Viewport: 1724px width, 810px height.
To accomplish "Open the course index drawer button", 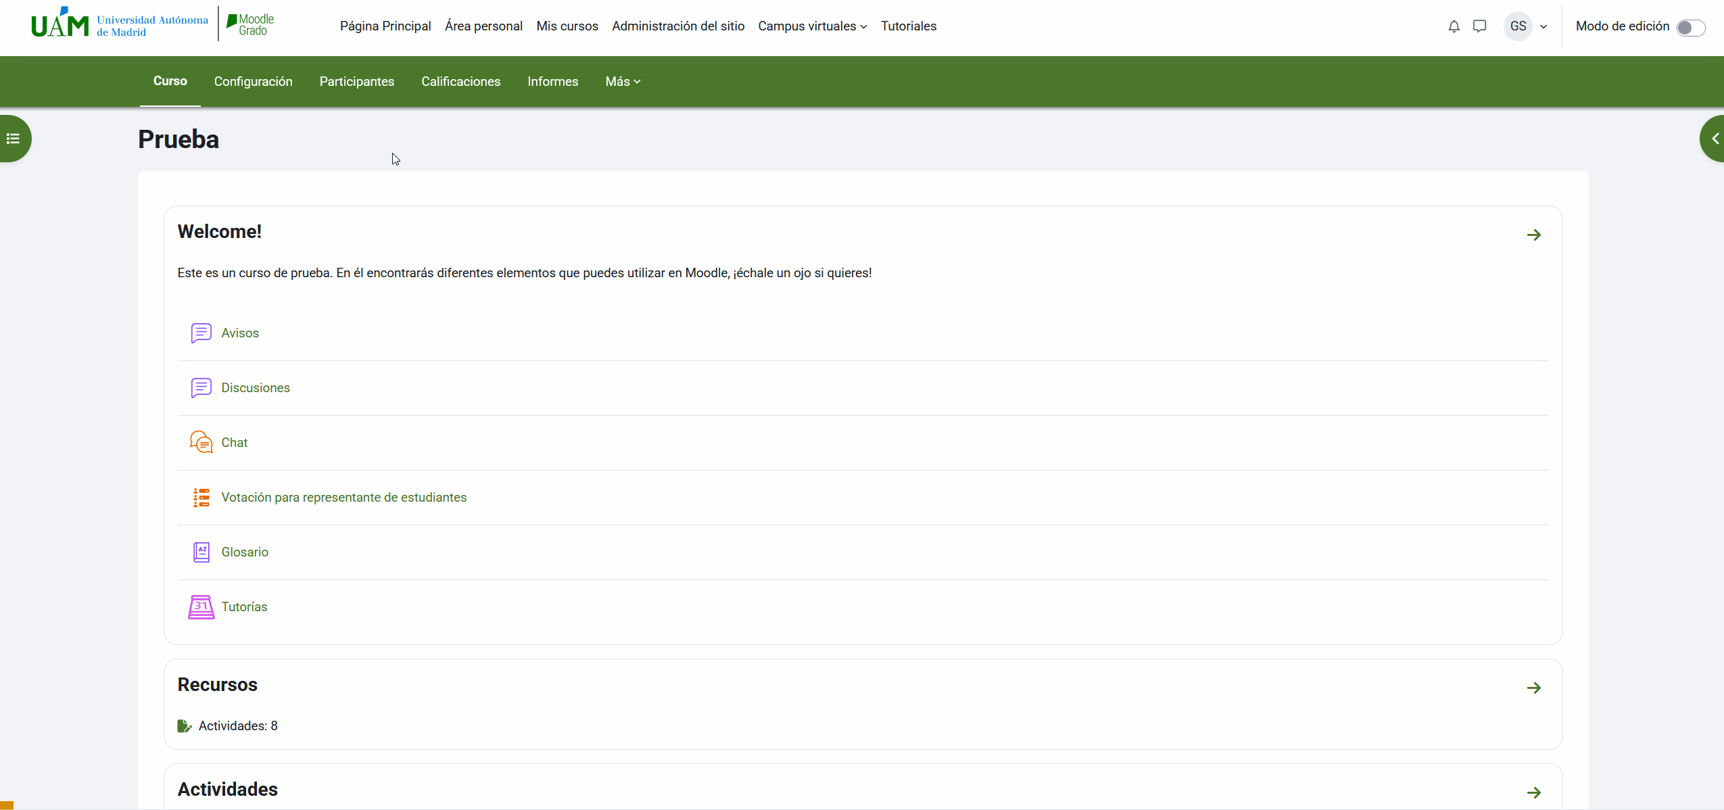I will pyautogui.click(x=14, y=139).
